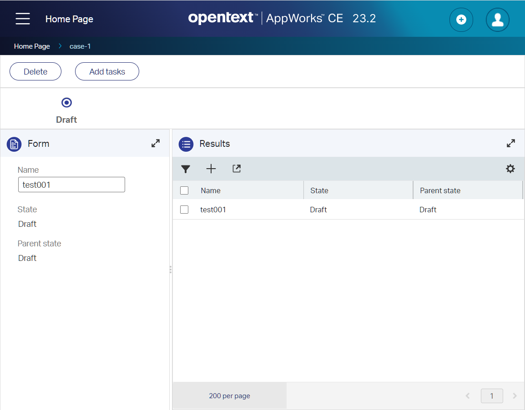Open Results list settings gear
This screenshot has width=525, height=410.
[510, 169]
